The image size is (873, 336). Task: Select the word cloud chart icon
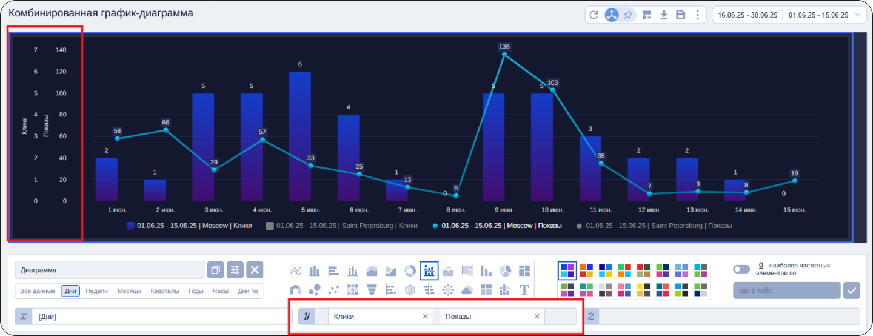pos(467,290)
